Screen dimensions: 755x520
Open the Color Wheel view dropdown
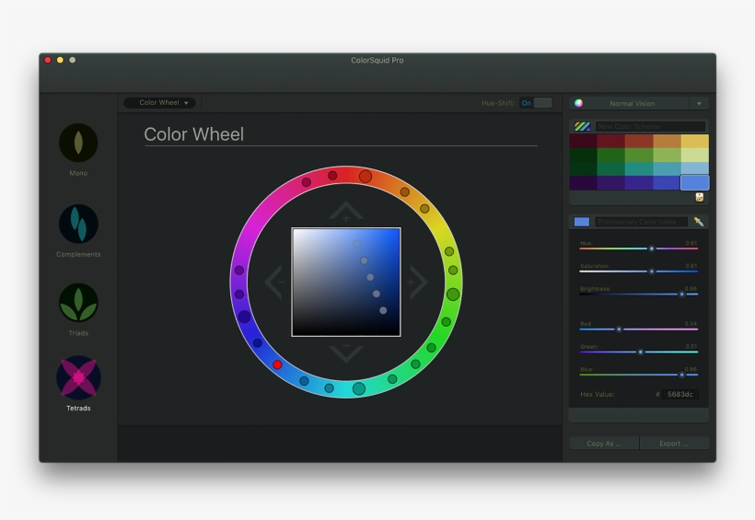tap(159, 102)
